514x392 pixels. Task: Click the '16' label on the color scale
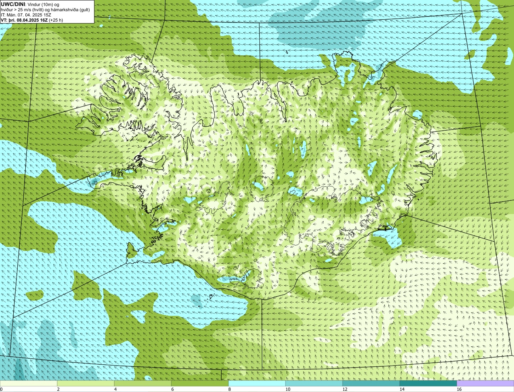pos(459,389)
